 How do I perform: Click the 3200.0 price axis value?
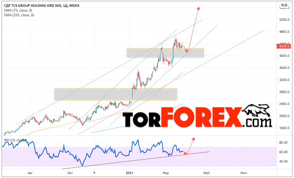pos(284,80)
